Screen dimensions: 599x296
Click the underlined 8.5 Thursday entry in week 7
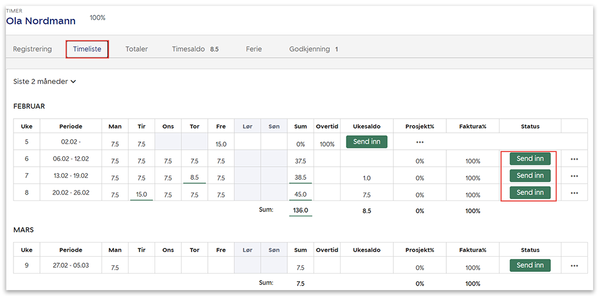[194, 177]
